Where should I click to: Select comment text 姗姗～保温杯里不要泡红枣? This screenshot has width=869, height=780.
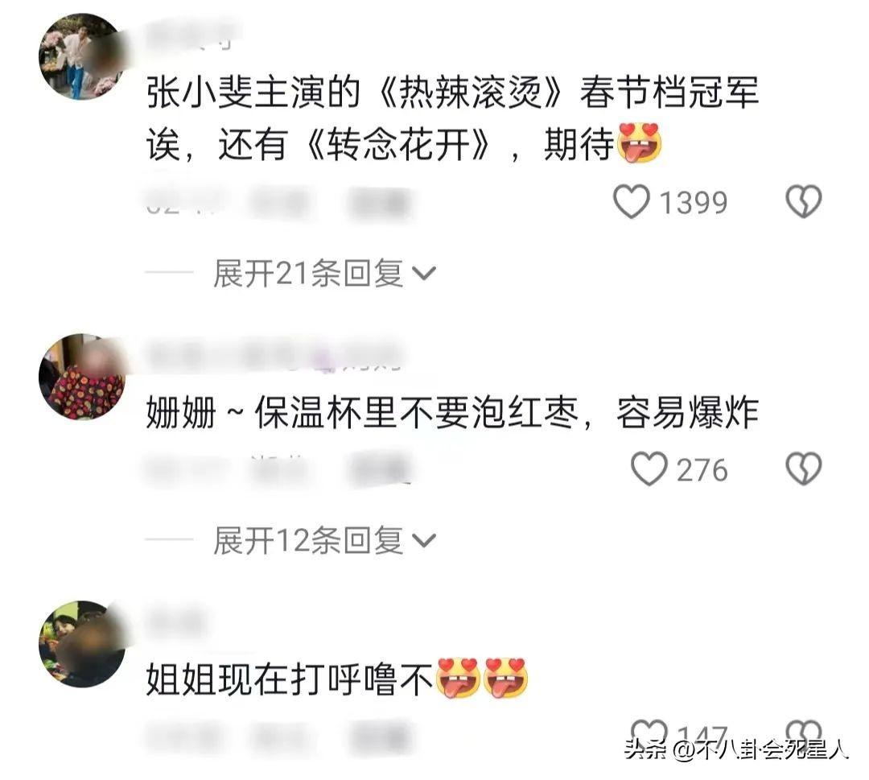coord(362,413)
